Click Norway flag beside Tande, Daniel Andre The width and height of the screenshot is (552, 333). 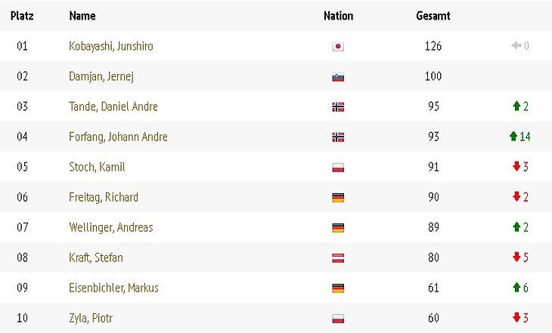[338, 107]
